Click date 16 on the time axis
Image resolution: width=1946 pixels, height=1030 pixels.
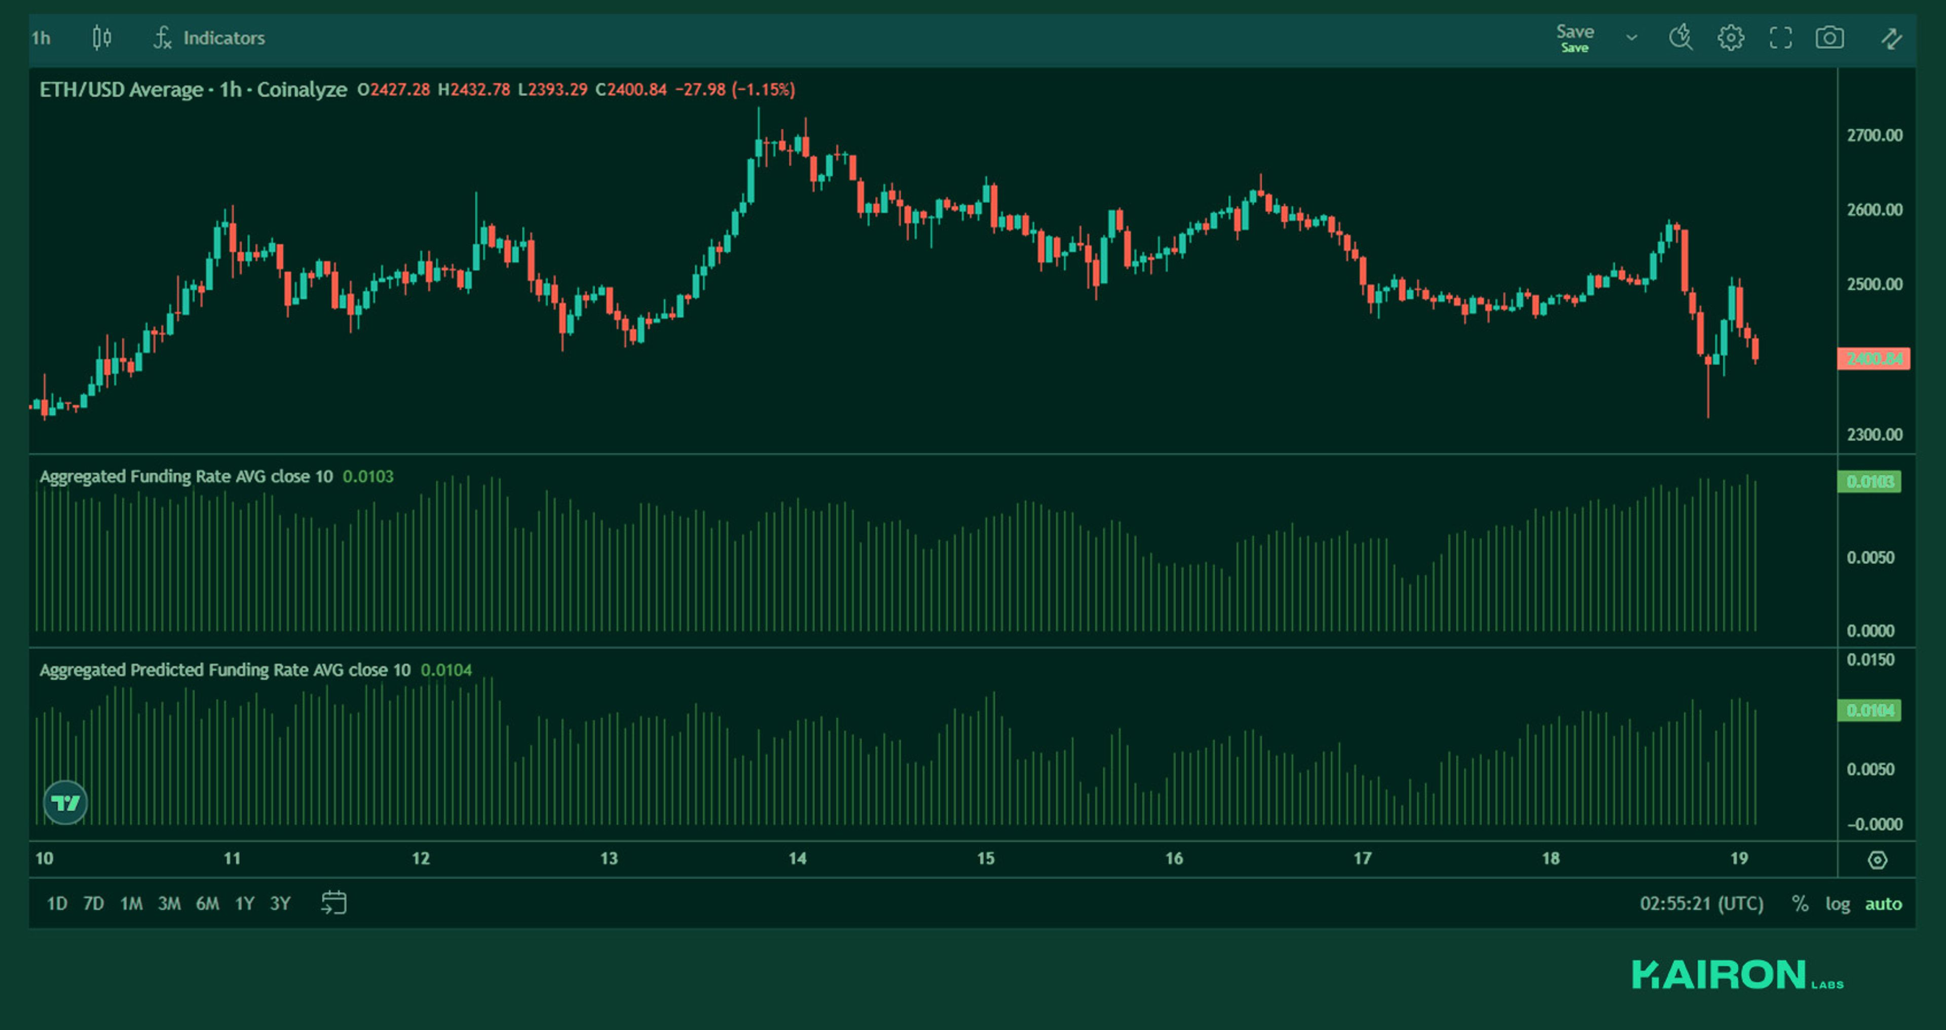[1174, 859]
